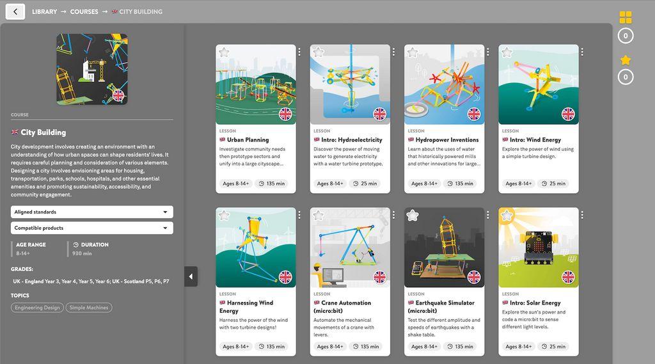Favorite the Intro: Solar Energy lesson star
This screenshot has width=655, height=364.
click(x=507, y=215)
